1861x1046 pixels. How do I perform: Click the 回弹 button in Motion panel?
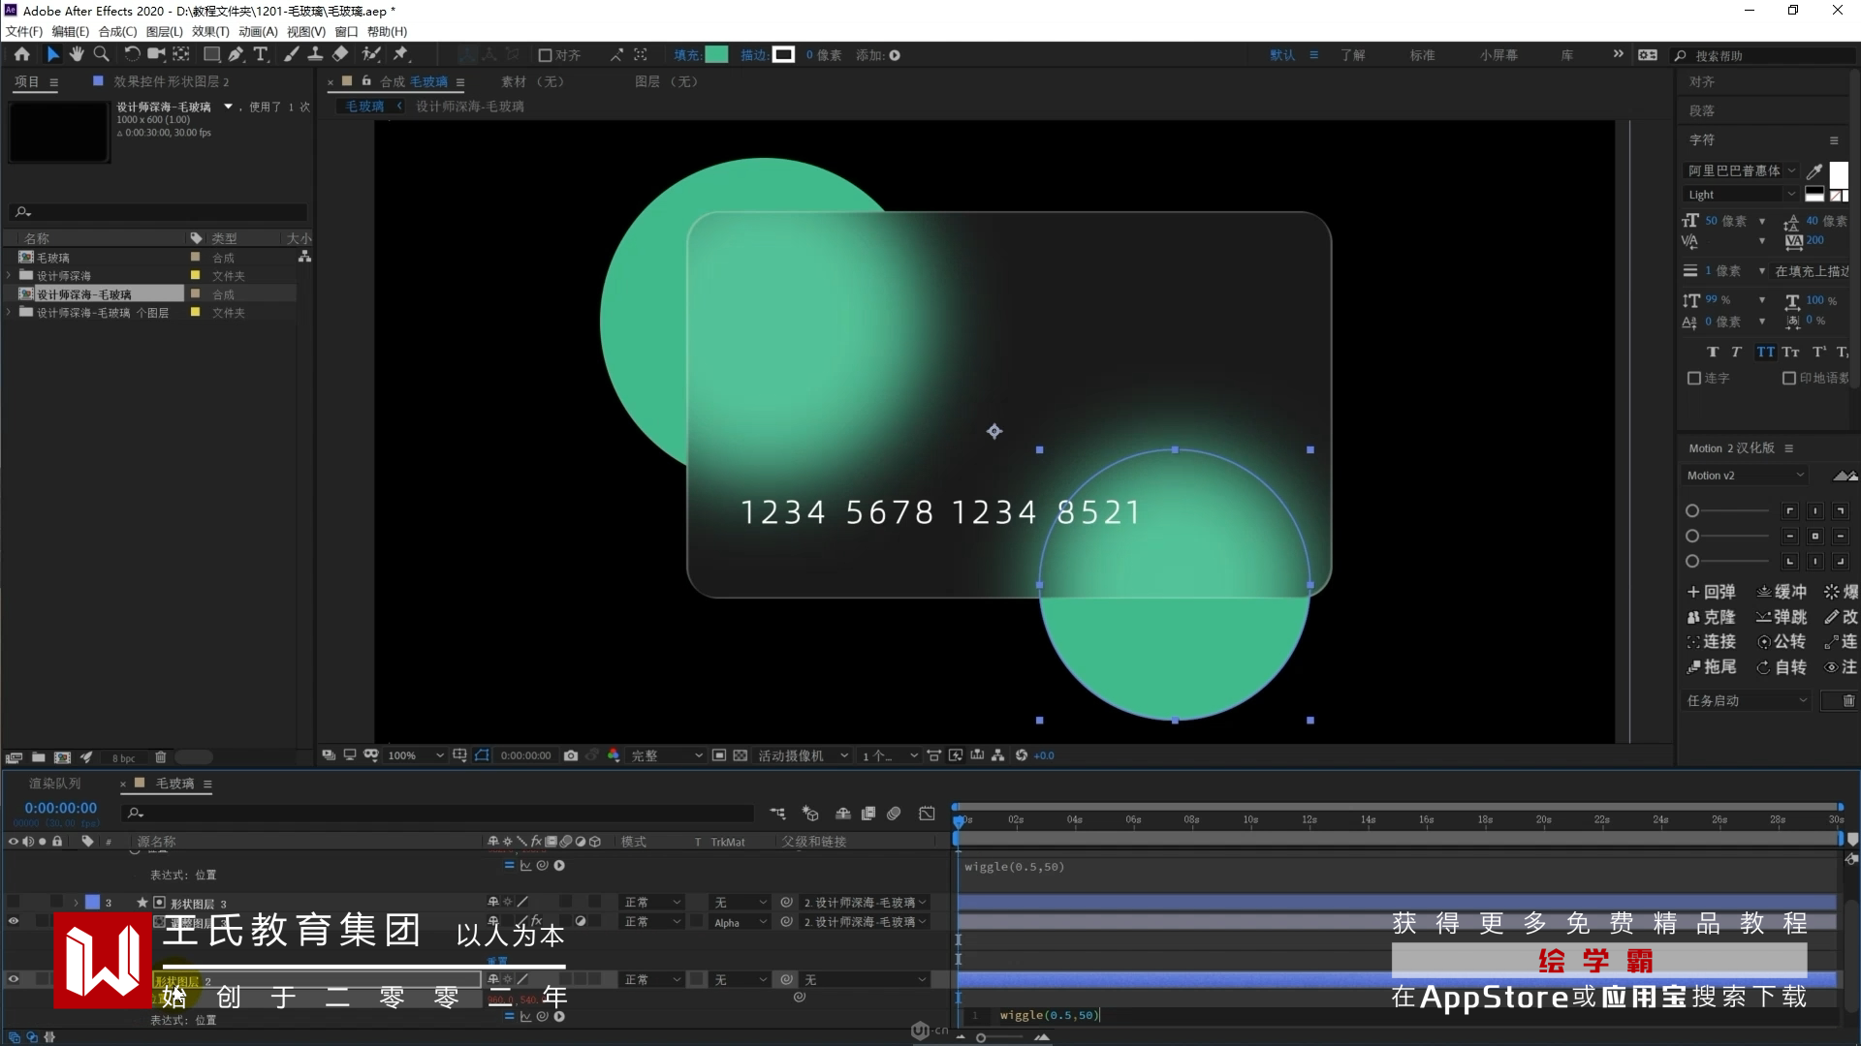click(x=1712, y=592)
